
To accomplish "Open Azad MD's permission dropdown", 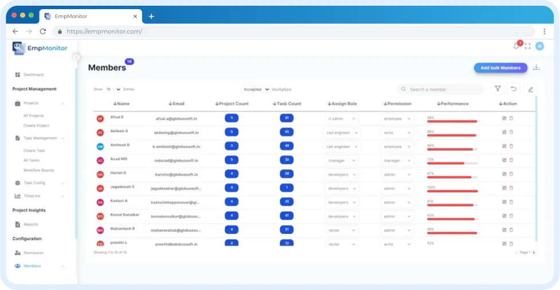I will [x=397, y=161].
